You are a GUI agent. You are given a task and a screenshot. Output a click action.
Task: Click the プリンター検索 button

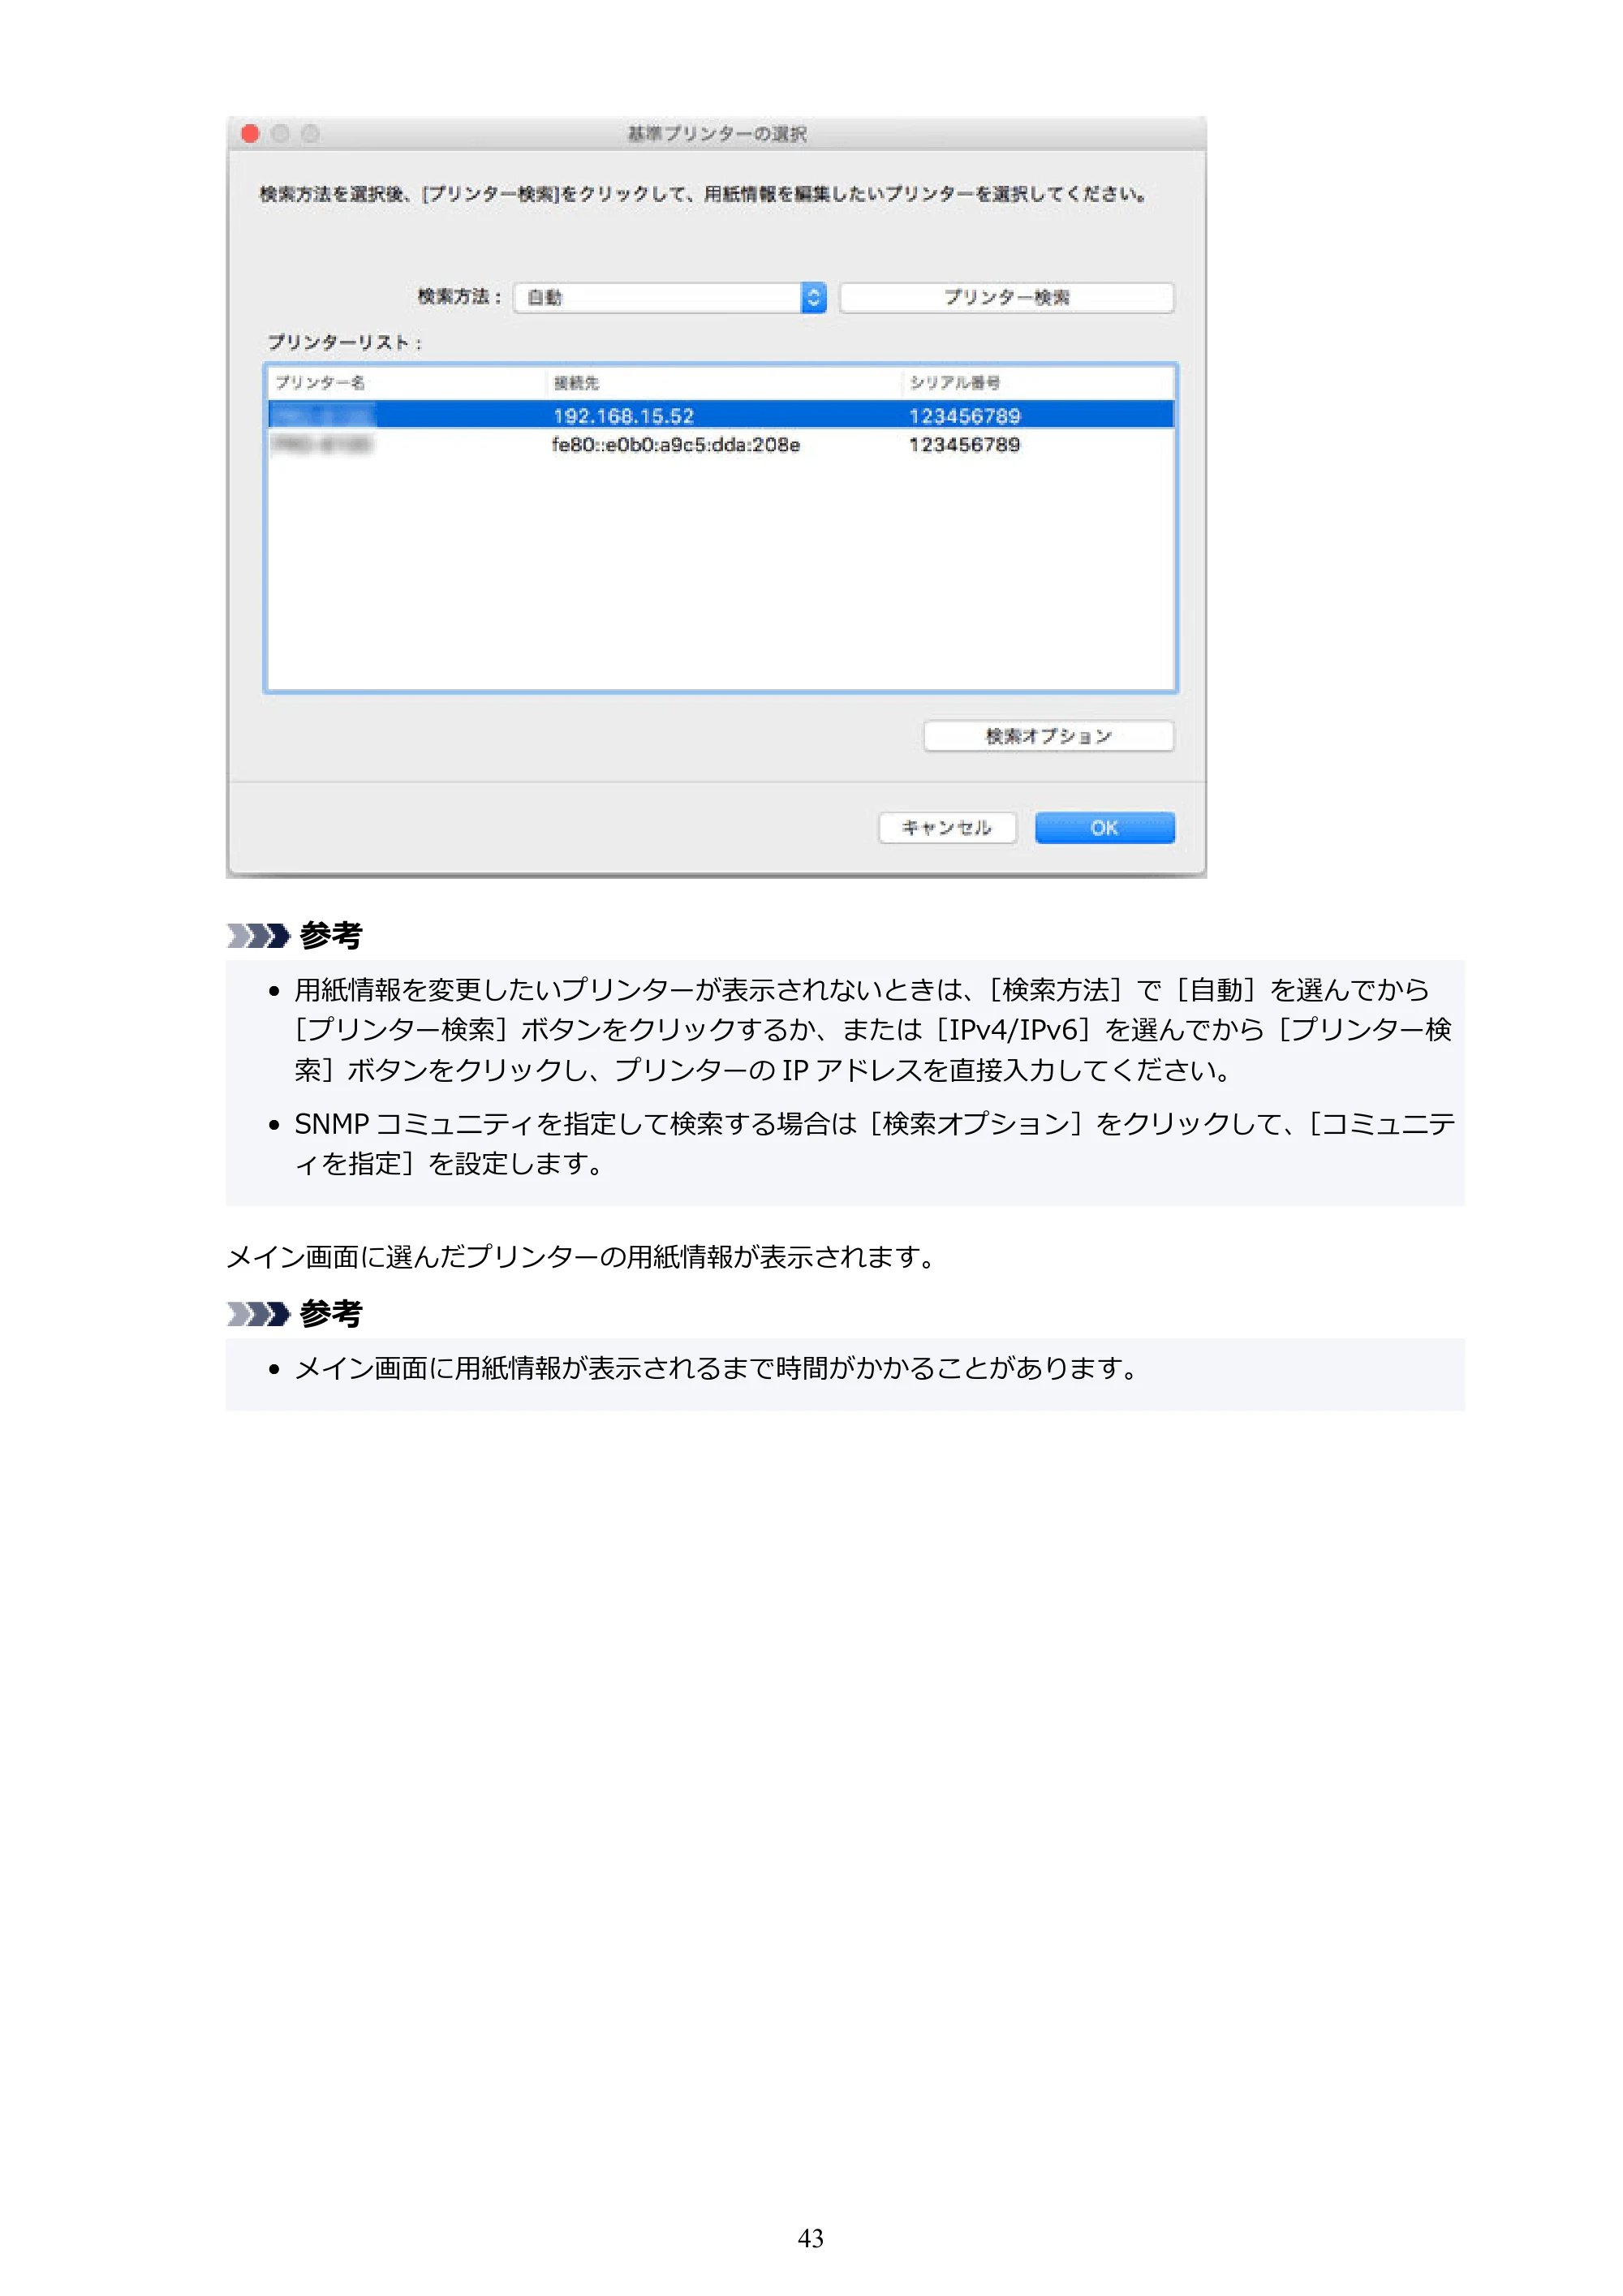(x=1006, y=297)
